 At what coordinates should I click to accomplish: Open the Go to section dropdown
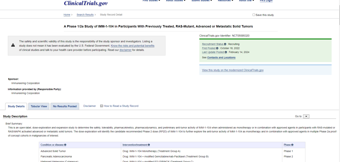click(306, 116)
